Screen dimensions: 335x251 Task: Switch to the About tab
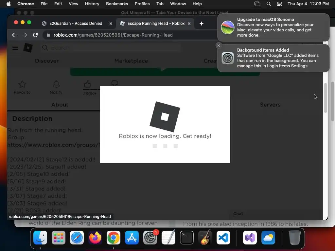click(60, 105)
